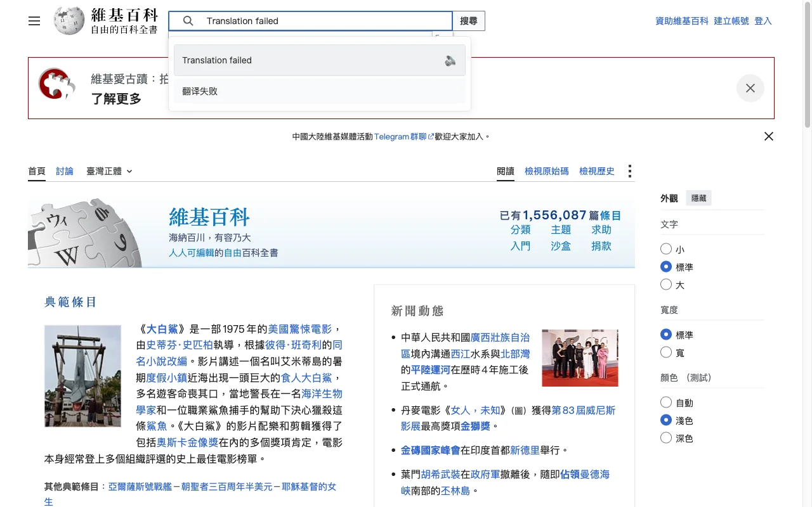
Task: Open the 奧斯卡金像獎 link
Action: tap(188, 442)
